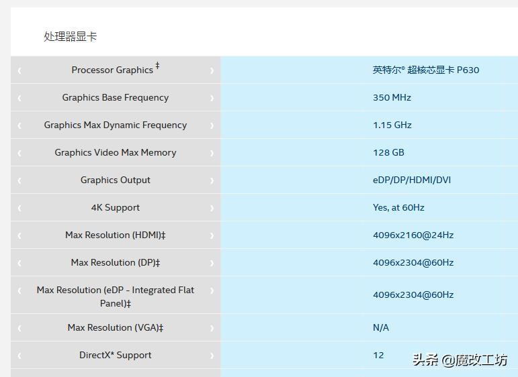The image size is (518, 377).
Task: Select the Graphics Base Frequency label
Action: [x=115, y=97]
